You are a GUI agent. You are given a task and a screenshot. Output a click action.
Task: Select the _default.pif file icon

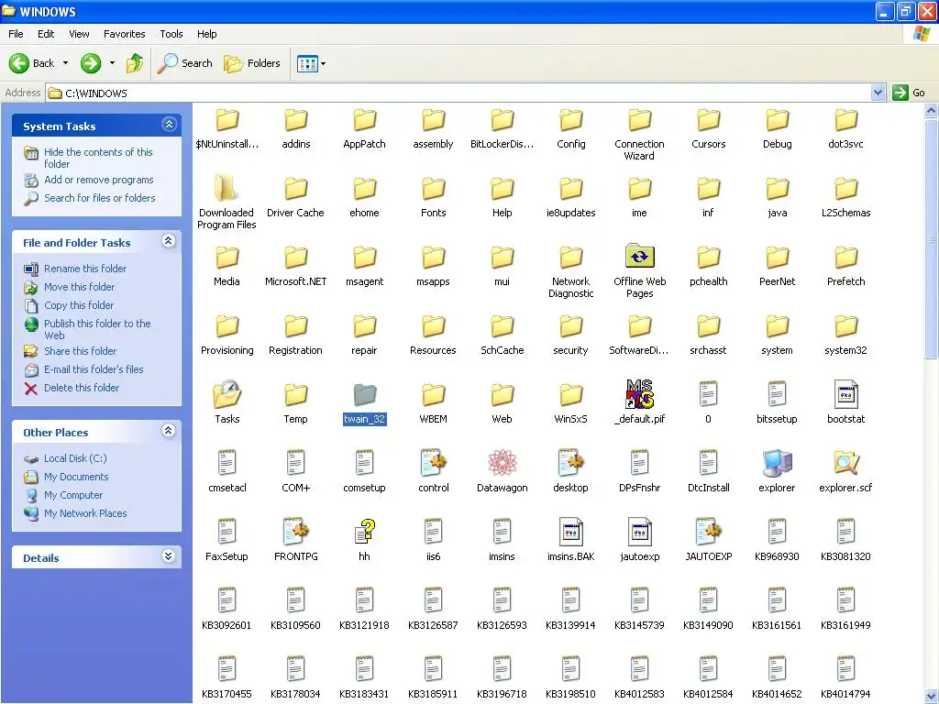pos(639,394)
